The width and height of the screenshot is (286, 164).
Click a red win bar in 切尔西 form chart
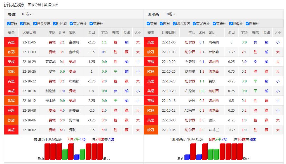coord(193,151)
